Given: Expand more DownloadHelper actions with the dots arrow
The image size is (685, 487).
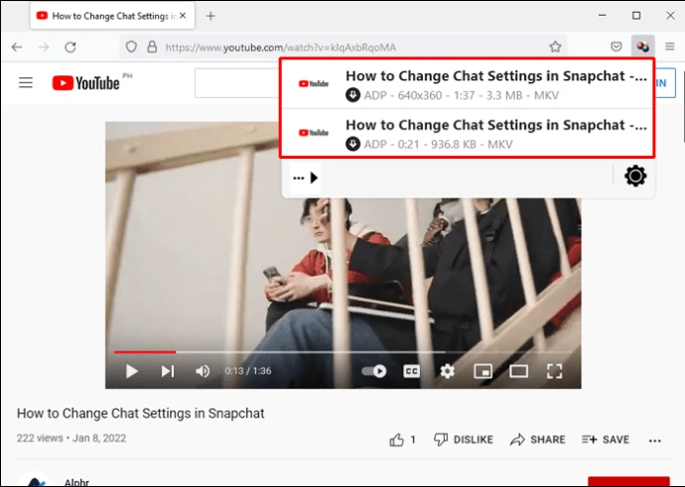Looking at the screenshot, I should [x=306, y=179].
